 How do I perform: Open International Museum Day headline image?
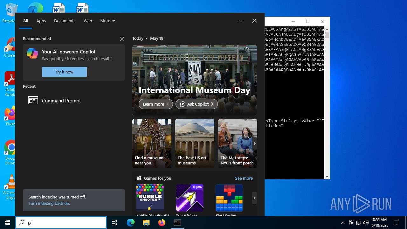tap(195, 80)
